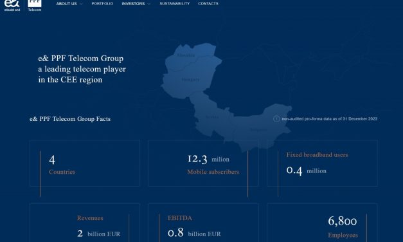Image resolution: width=403 pixels, height=242 pixels.
Task: Select Serbia on the map
Action: tap(212, 117)
